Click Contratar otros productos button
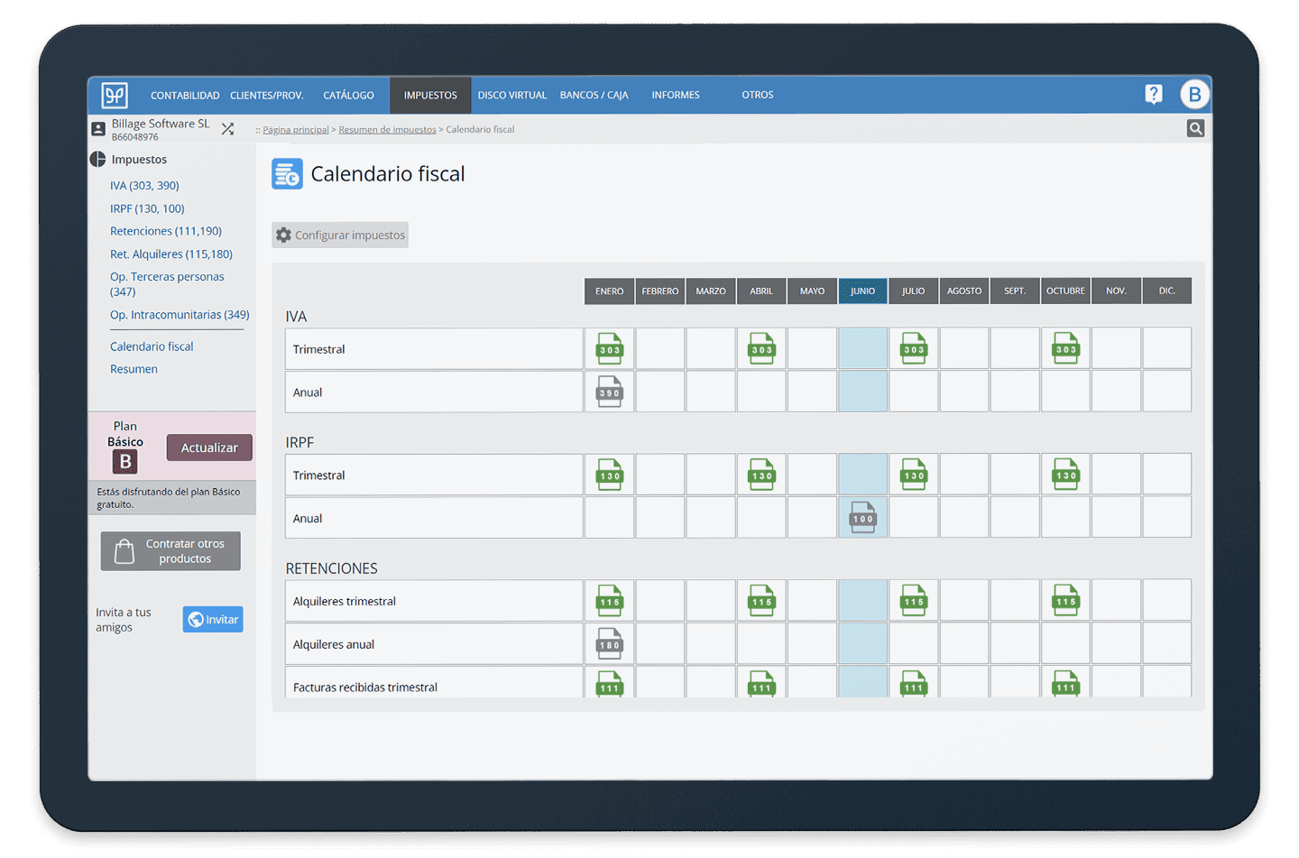Image resolution: width=1299 pixels, height=858 pixels. click(x=170, y=551)
